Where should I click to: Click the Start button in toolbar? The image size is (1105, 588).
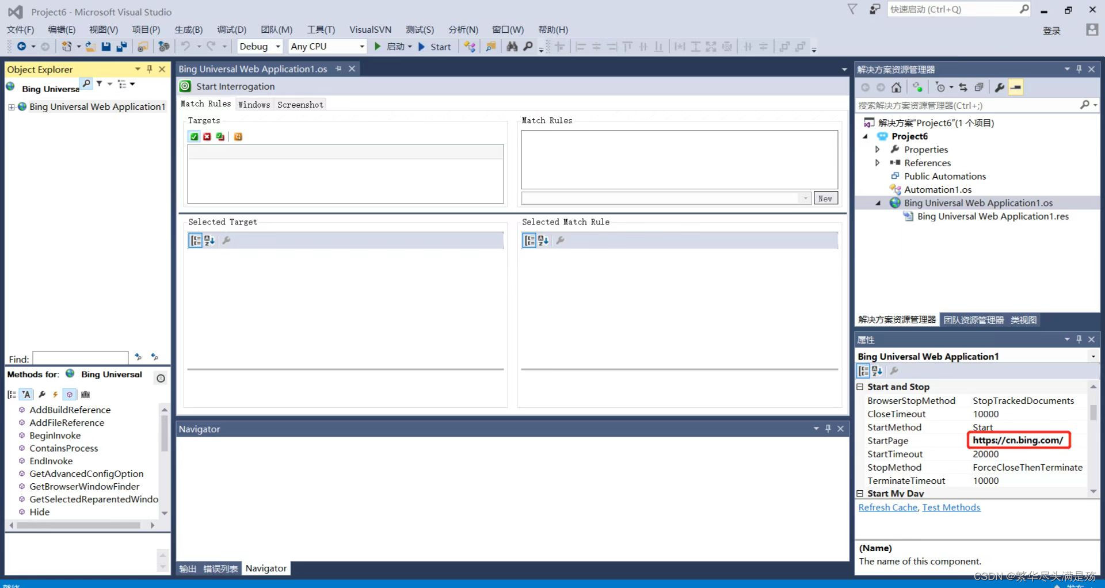[435, 47]
